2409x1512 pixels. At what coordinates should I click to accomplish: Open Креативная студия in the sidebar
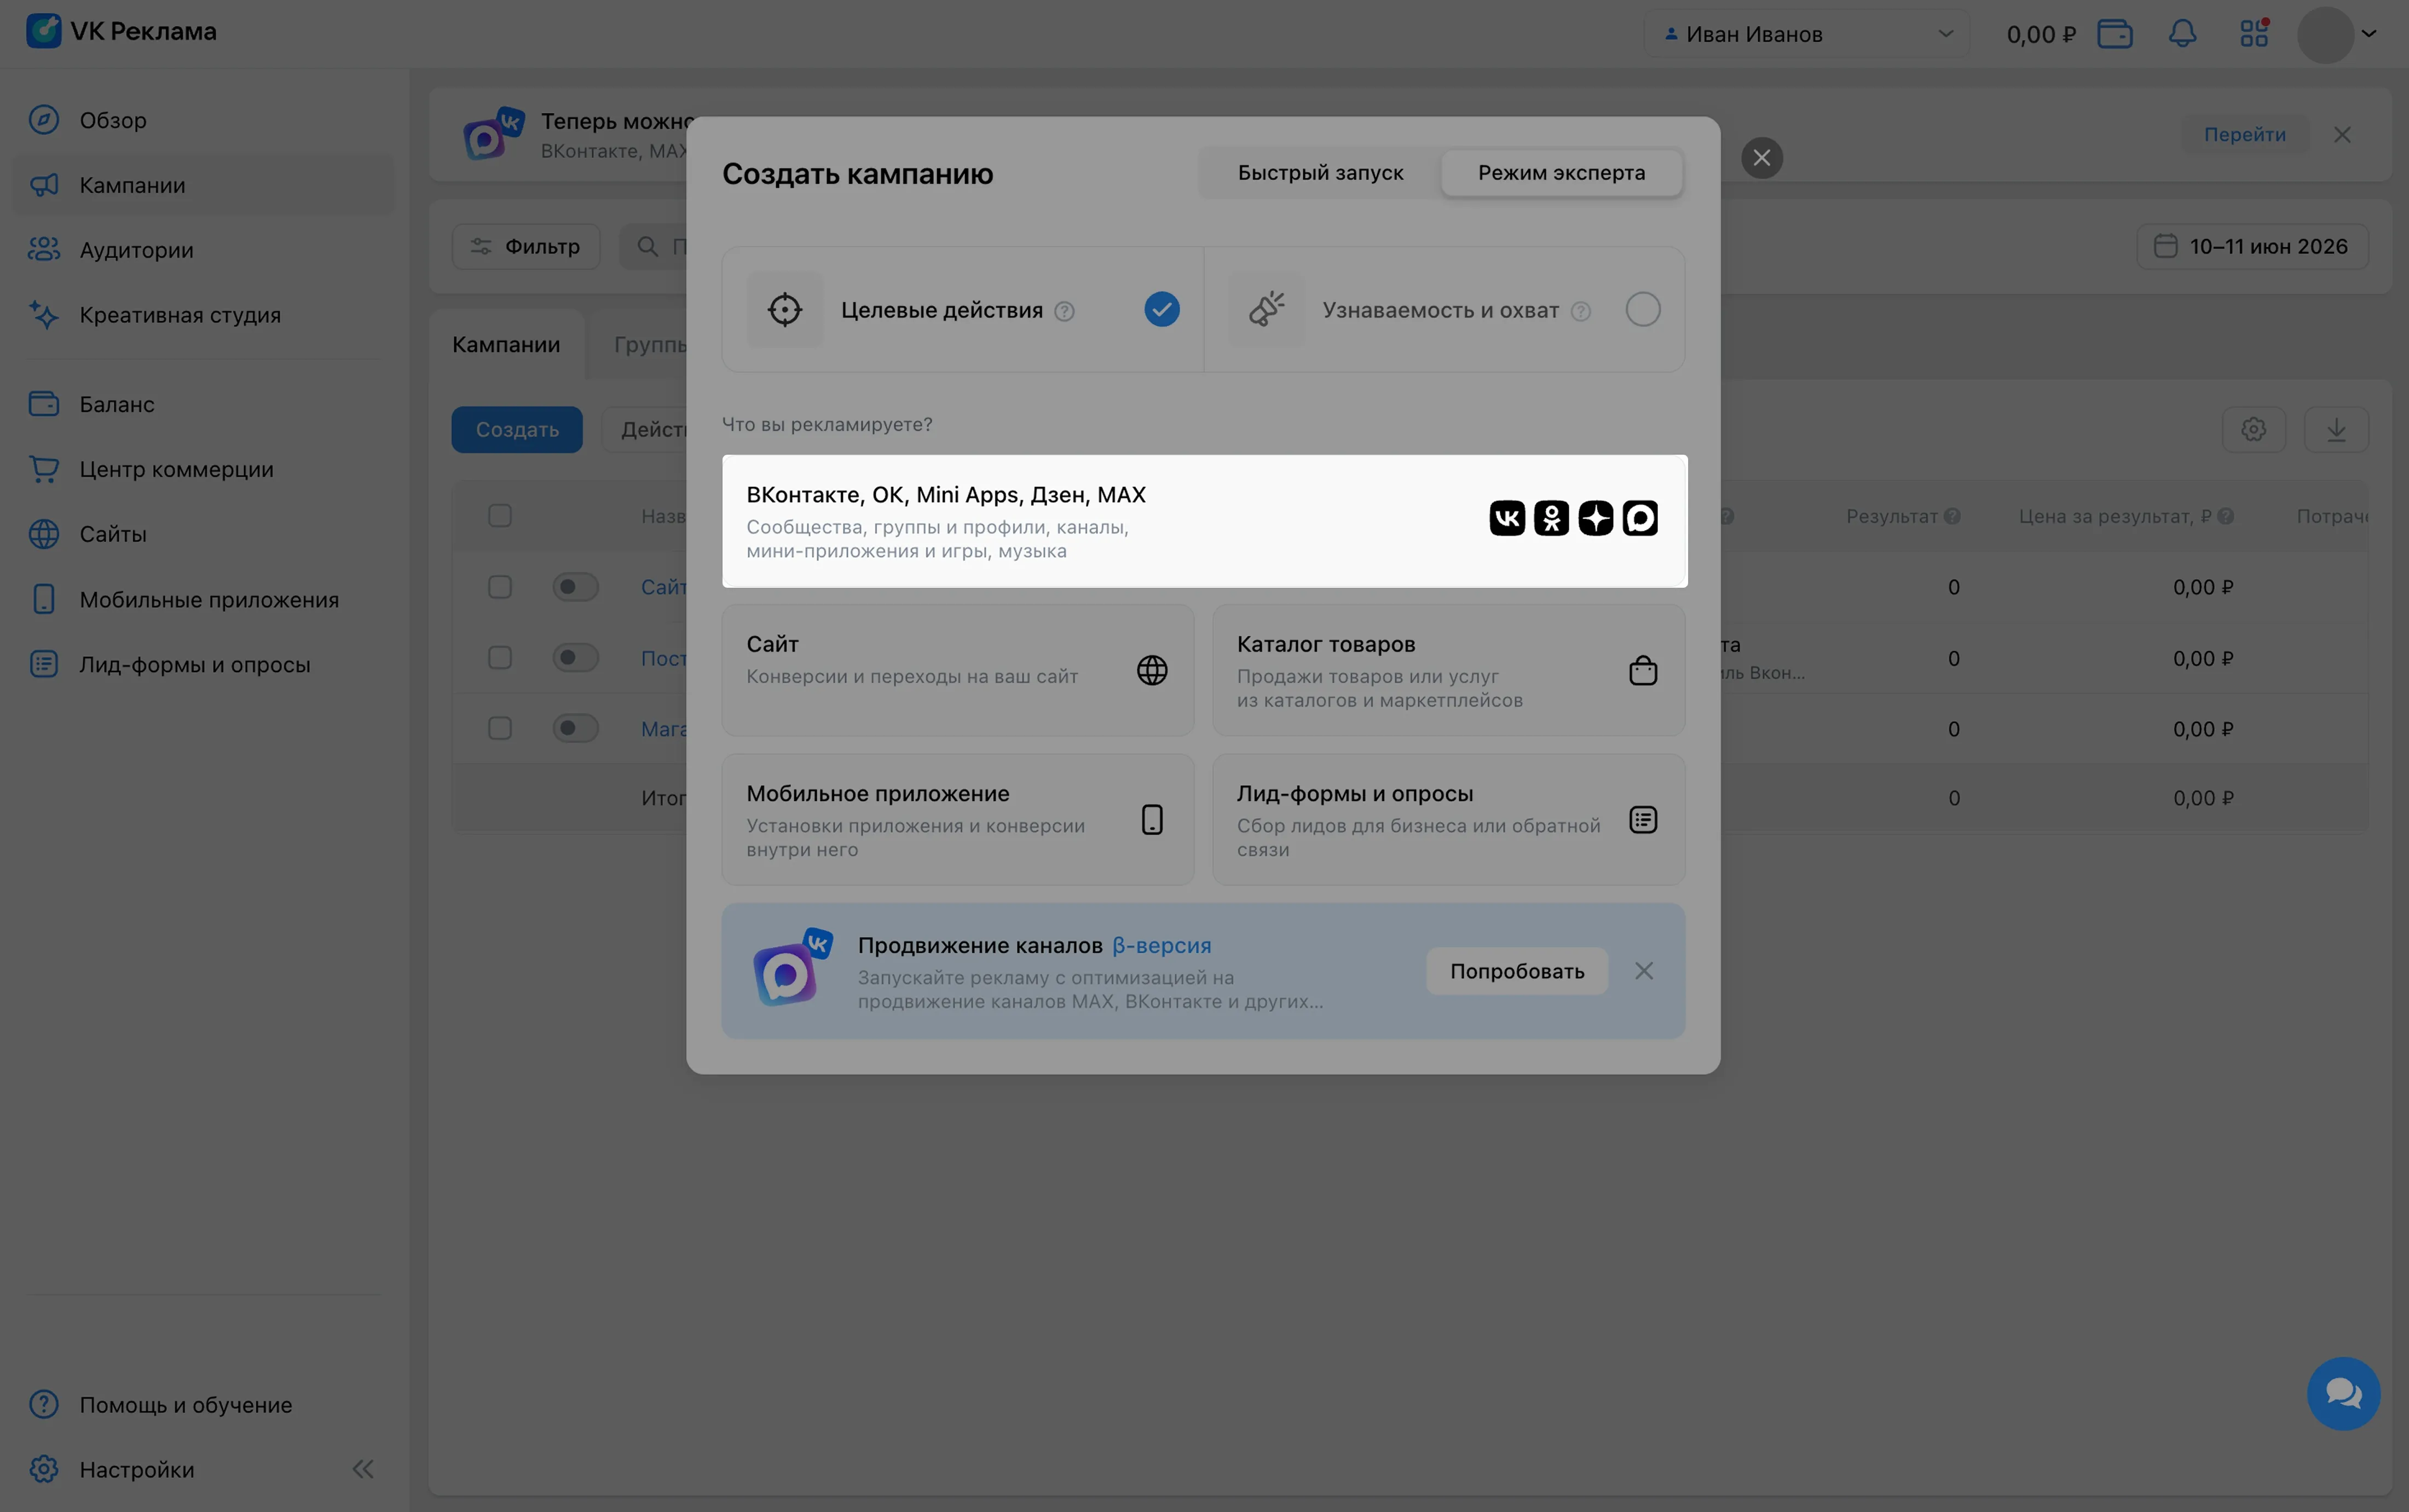click(203, 315)
